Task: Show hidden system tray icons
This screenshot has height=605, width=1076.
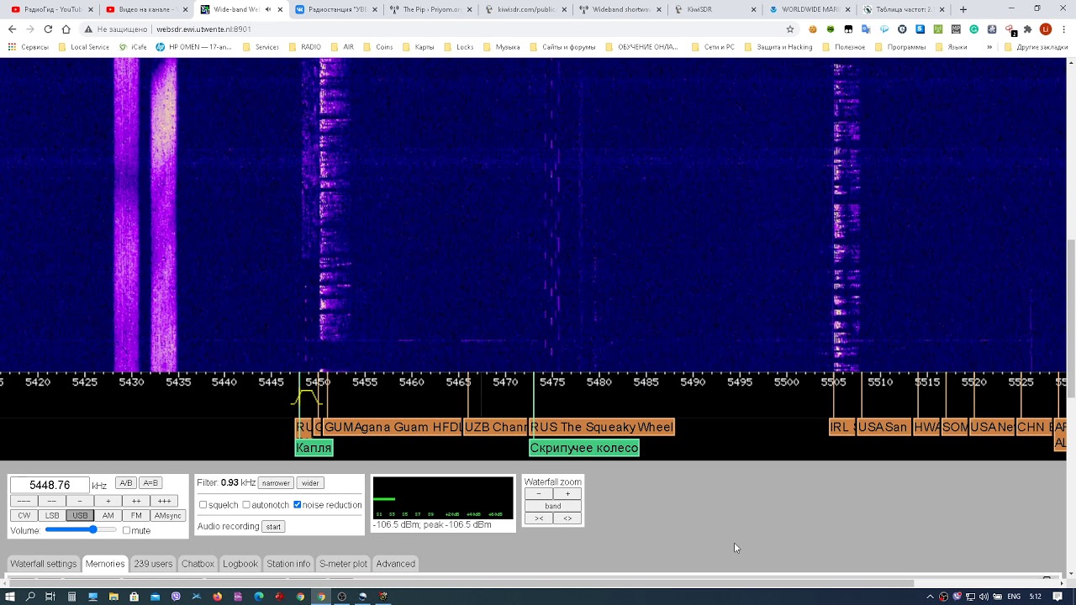Action: [x=930, y=597]
